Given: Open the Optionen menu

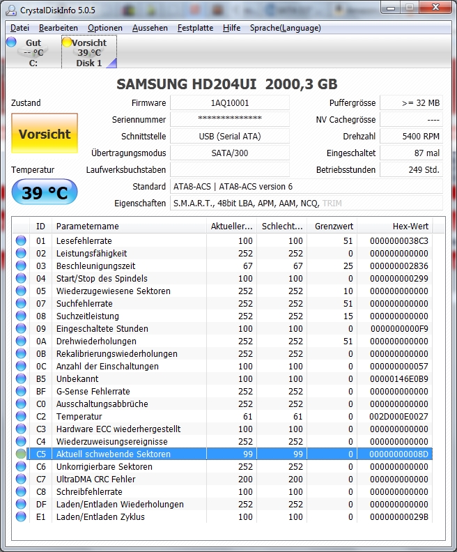Looking at the screenshot, I should 105,28.
